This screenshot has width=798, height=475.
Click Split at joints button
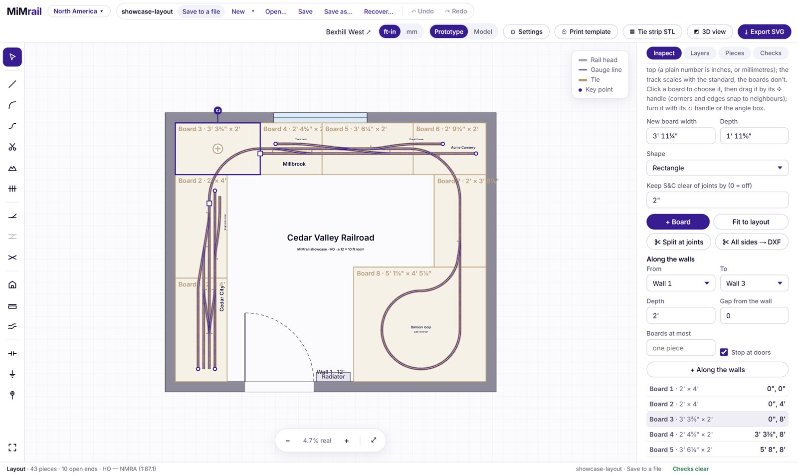[679, 242]
